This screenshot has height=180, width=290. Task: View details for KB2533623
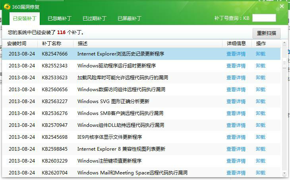(x=236, y=78)
